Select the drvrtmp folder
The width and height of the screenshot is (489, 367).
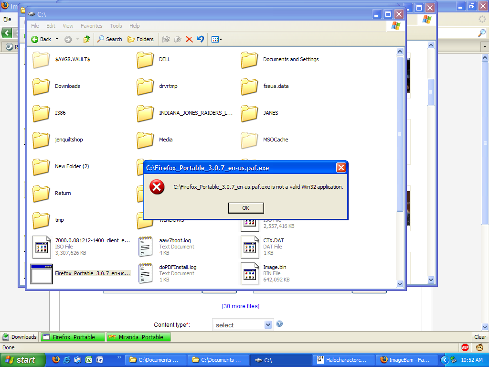pos(157,86)
